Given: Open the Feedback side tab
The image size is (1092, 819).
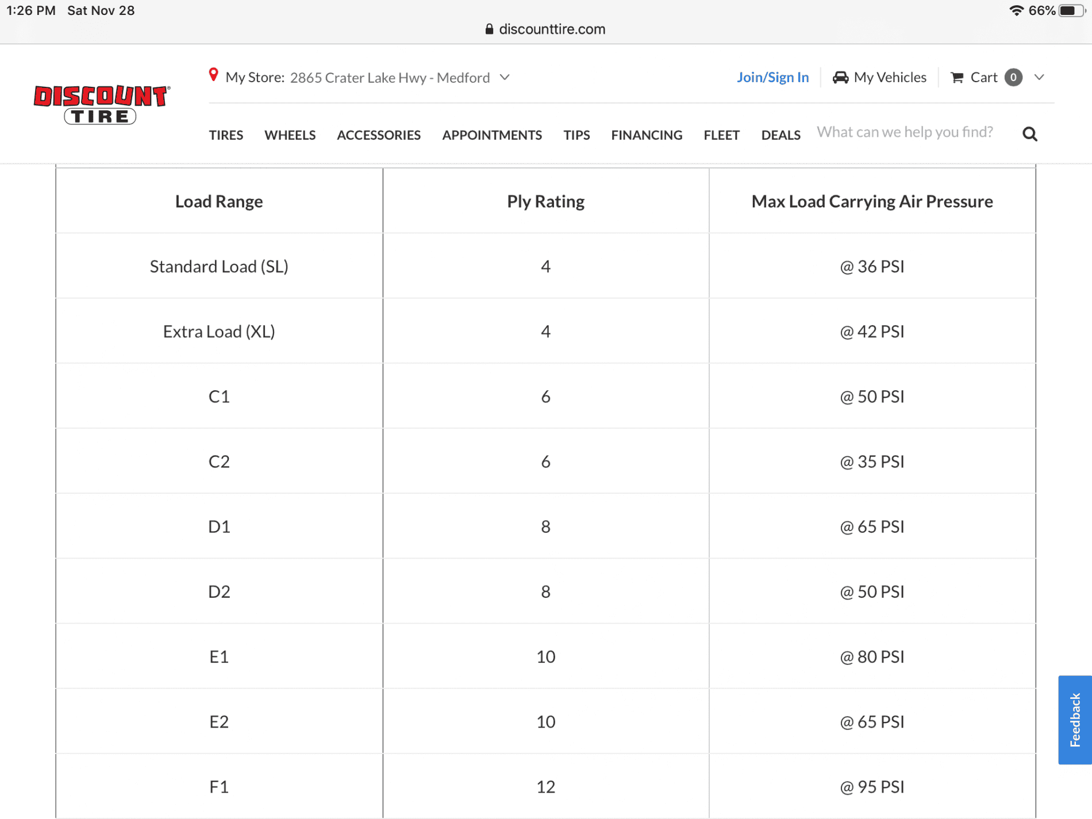Looking at the screenshot, I should pyautogui.click(x=1074, y=720).
